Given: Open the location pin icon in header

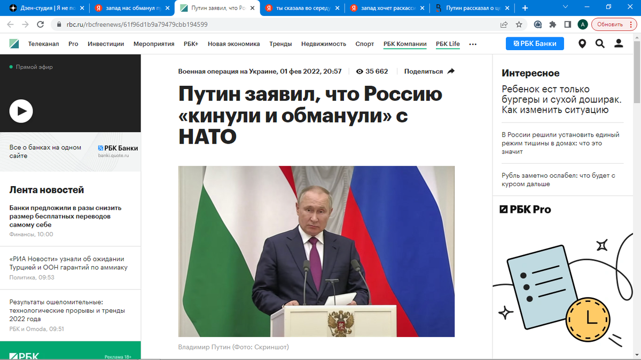Looking at the screenshot, I should click(582, 44).
